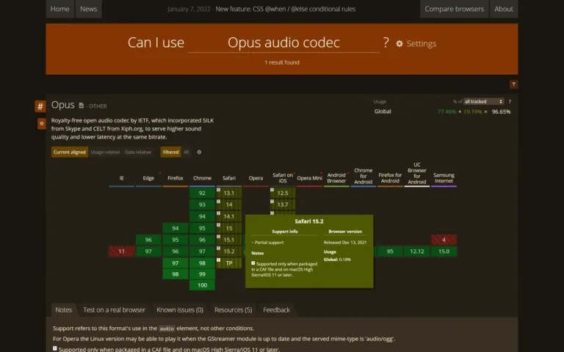Click the gear icon beside Filtered/All

pyautogui.click(x=199, y=152)
